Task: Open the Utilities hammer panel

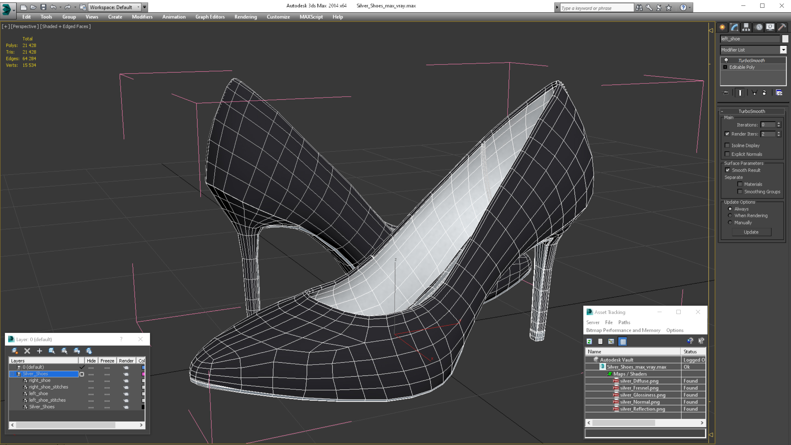Action: click(782, 27)
